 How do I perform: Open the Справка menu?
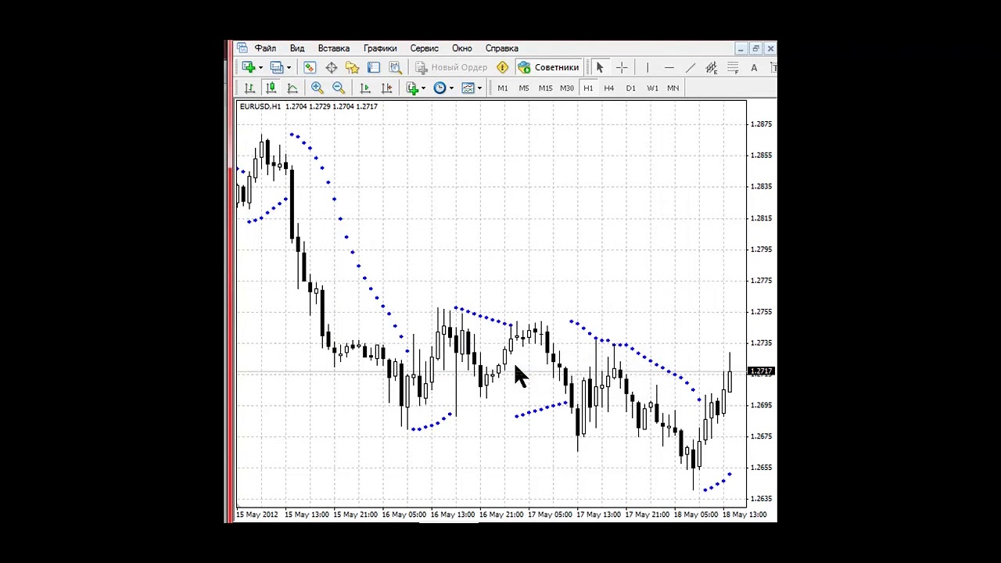[x=502, y=48]
